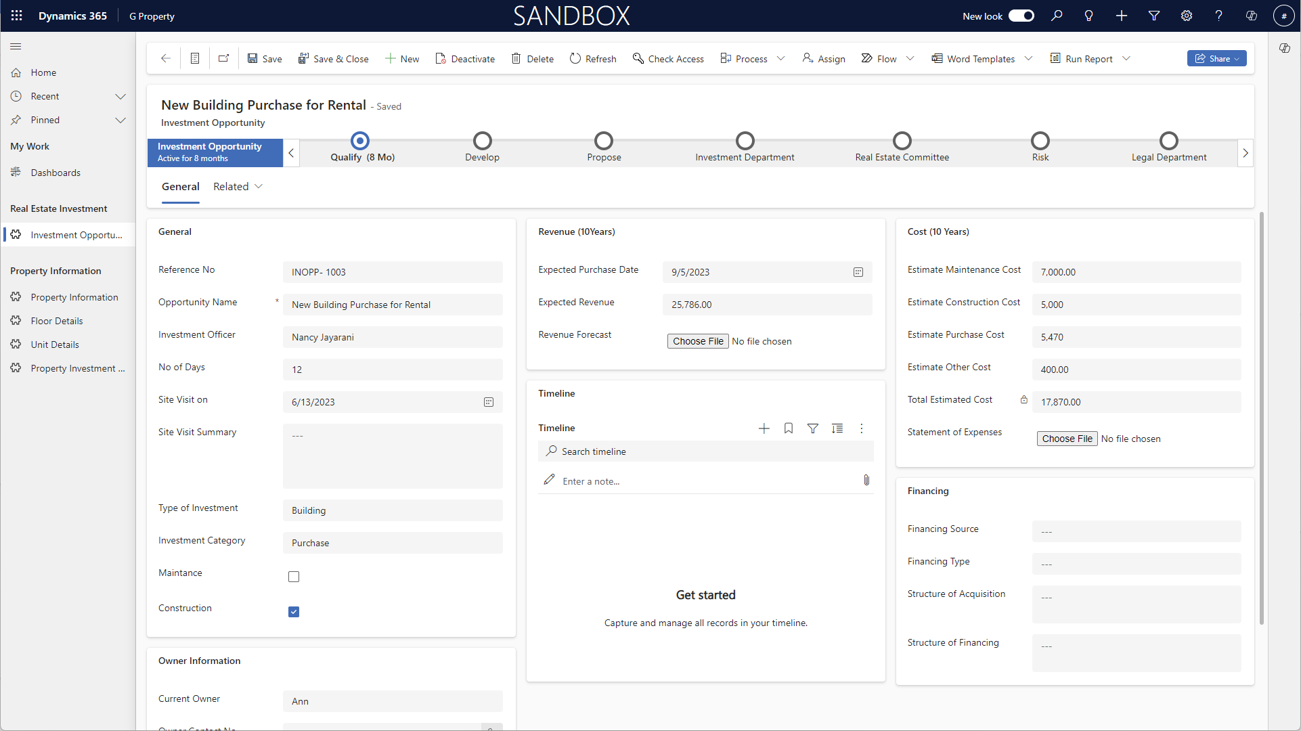Add a timeline record with plus icon
1301x731 pixels.
(x=764, y=428)
